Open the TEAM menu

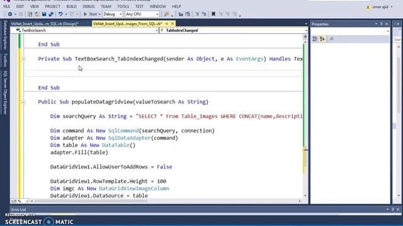106,6
